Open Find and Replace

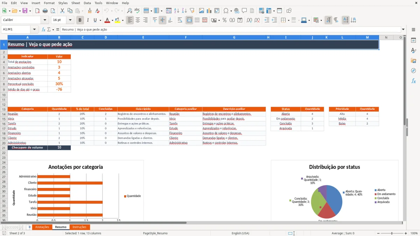pos(129,11)
